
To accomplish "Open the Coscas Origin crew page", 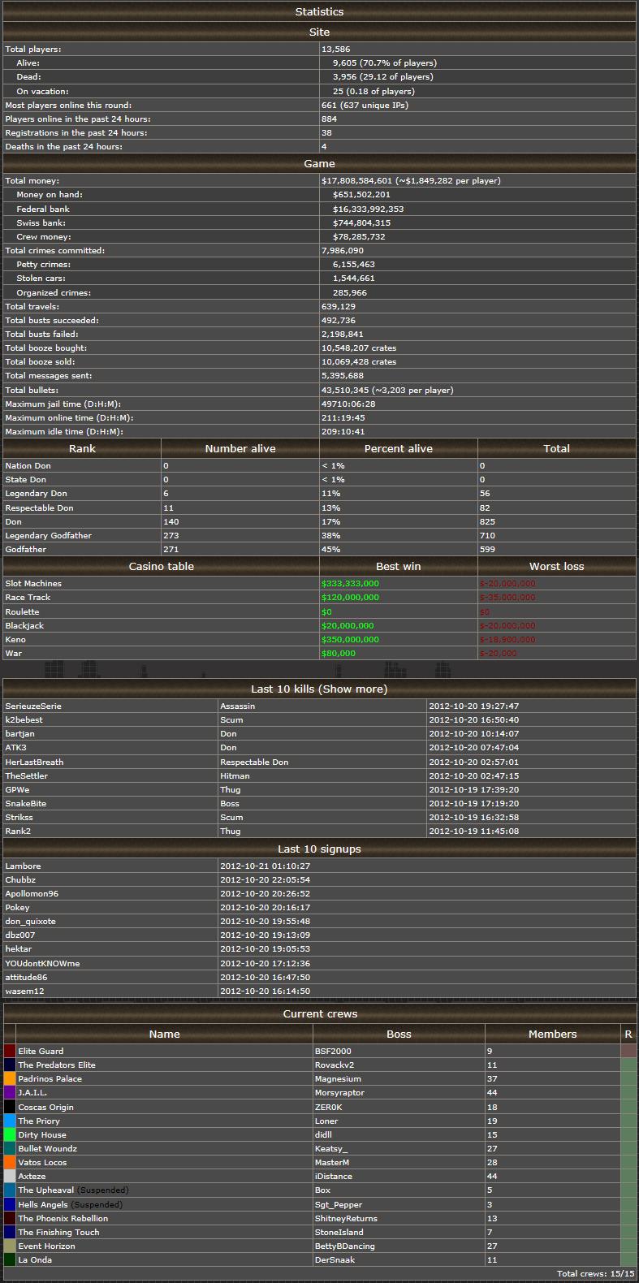I will tap(45, 1107).
